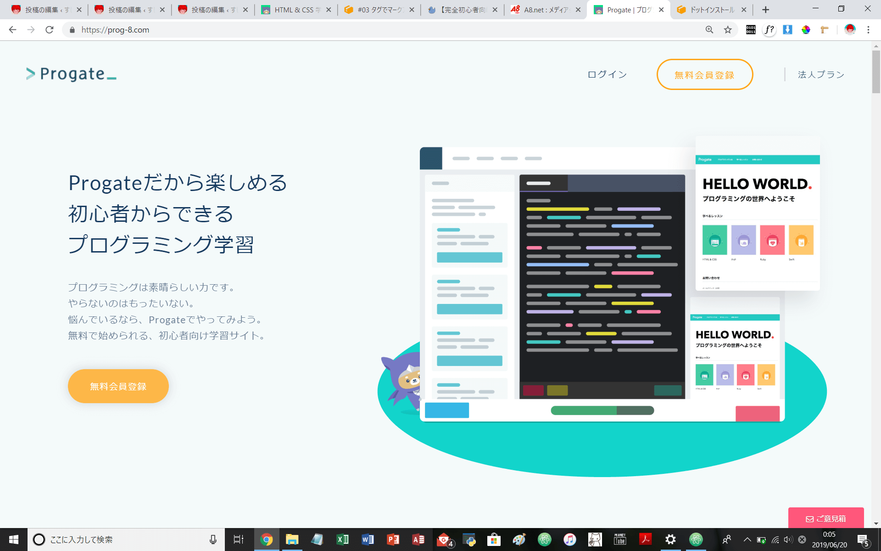
Task: Open Microsoft Store from taskbar
Action: click(x=494, y=540)
